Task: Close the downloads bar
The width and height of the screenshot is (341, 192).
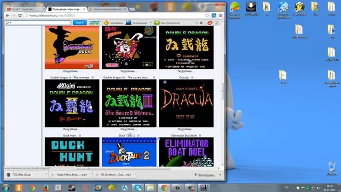Action: click(220, 174)
